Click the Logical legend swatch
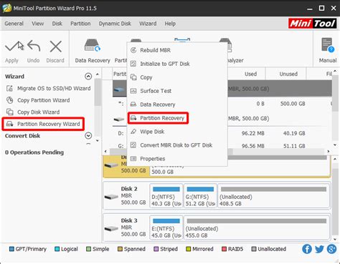 coord(57,249)
